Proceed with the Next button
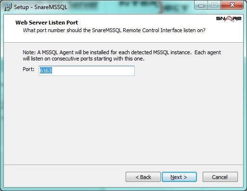Screen dimensions: 247x191 point(179,177)
